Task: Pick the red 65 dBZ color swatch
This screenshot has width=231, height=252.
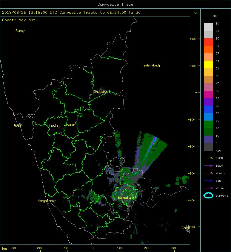Action: (208, 42)
